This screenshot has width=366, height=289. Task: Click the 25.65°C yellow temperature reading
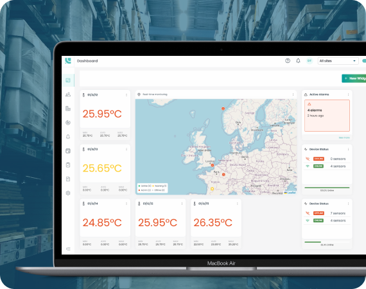click(x=102, y=168)
